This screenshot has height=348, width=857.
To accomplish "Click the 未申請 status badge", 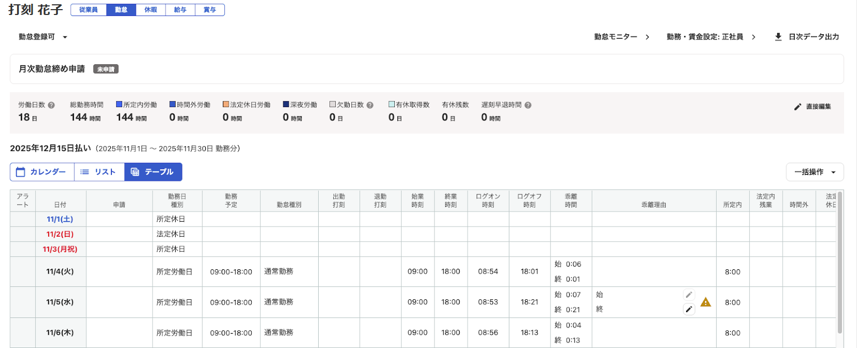I will coord(106,69).
